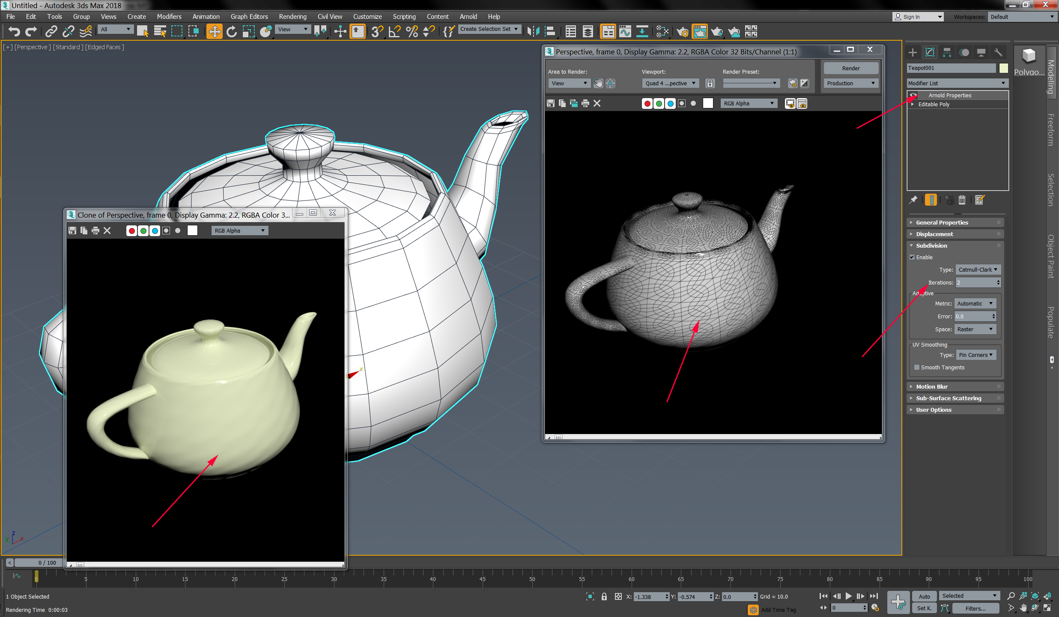Activate the Select and Rotate tool

point(231,31)
